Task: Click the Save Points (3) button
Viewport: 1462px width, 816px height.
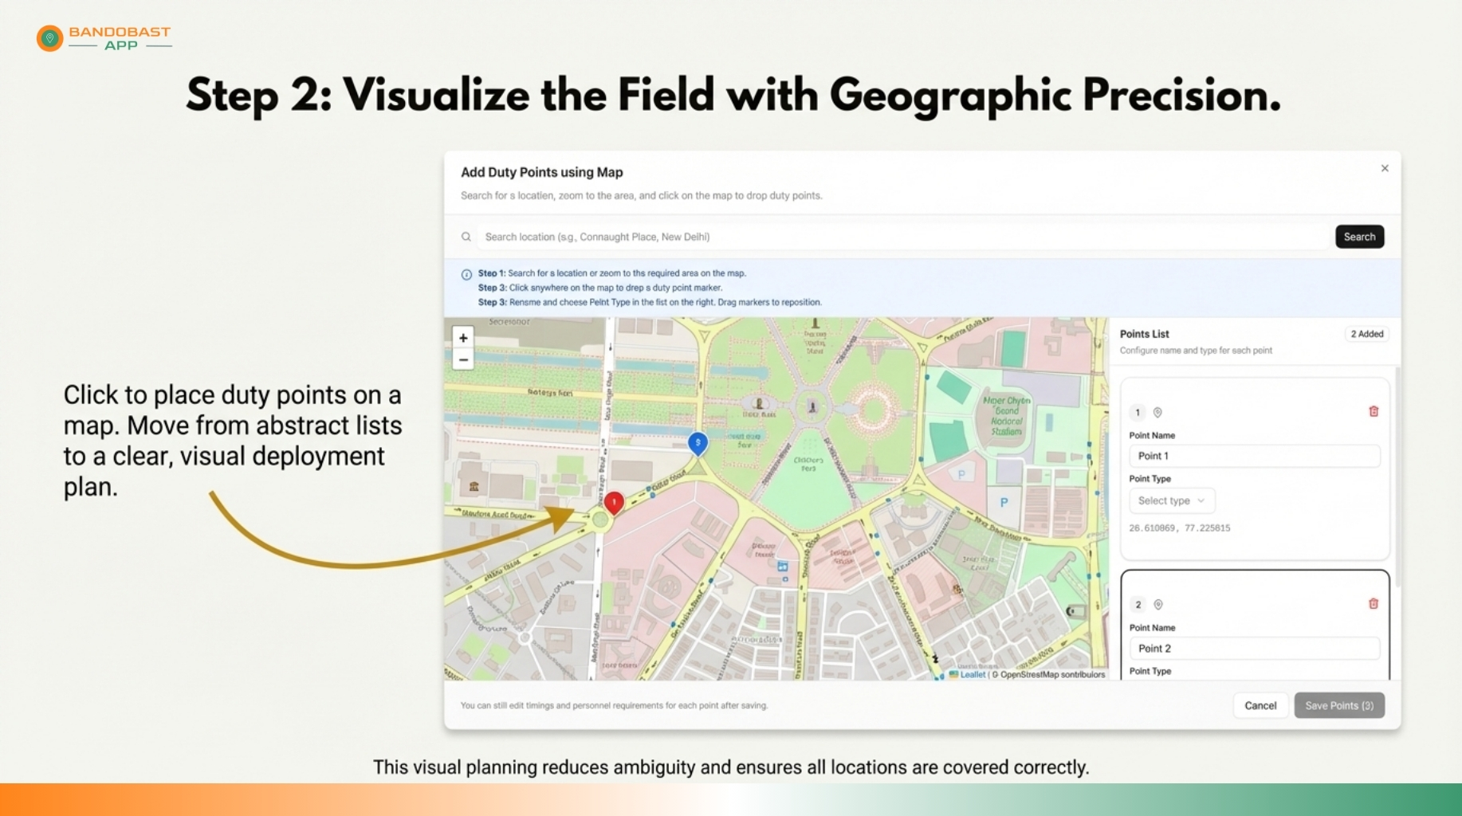Action: [x=1338, y=705]
